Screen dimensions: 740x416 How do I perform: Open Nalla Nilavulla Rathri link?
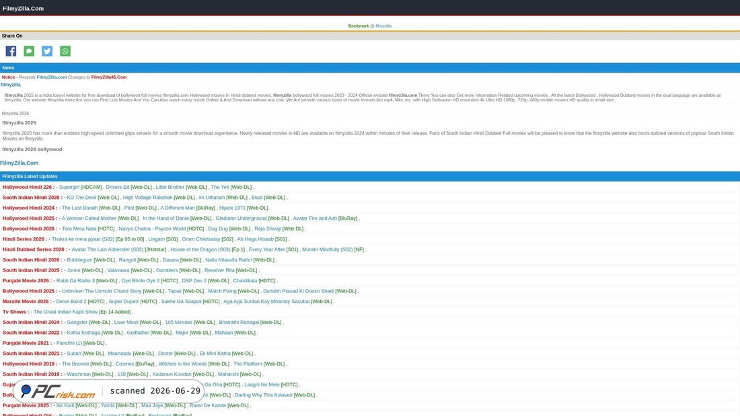tap(229, 260)
